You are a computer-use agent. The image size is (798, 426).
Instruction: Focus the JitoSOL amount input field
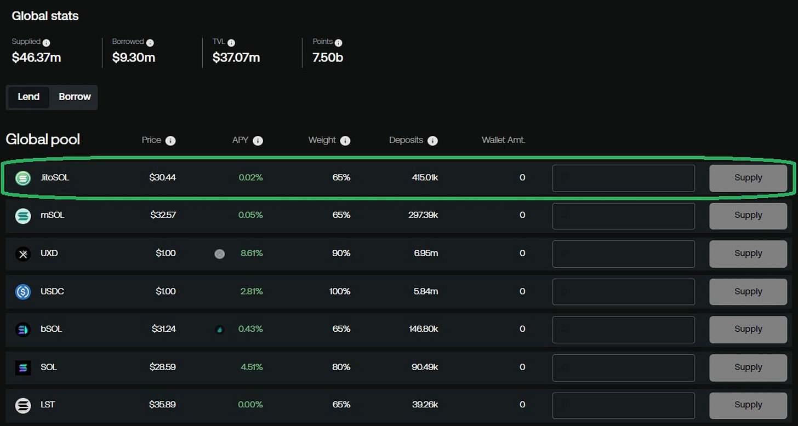click(x=624, y=179)
